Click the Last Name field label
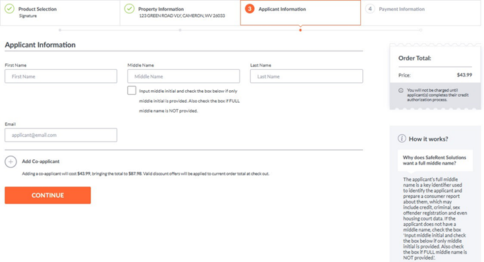Viewport: 484px width, 262px height. click(x=261, y=65)
